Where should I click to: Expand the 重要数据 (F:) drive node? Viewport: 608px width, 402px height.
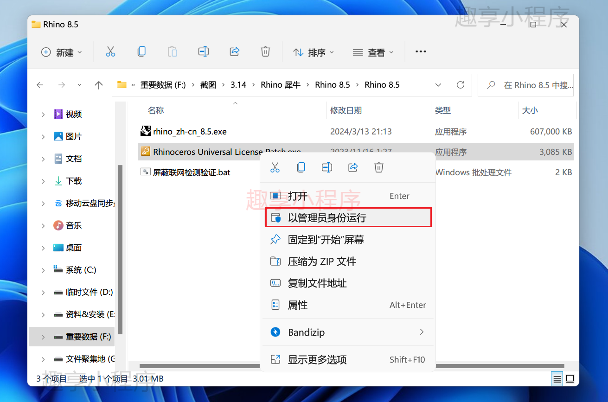43,337
